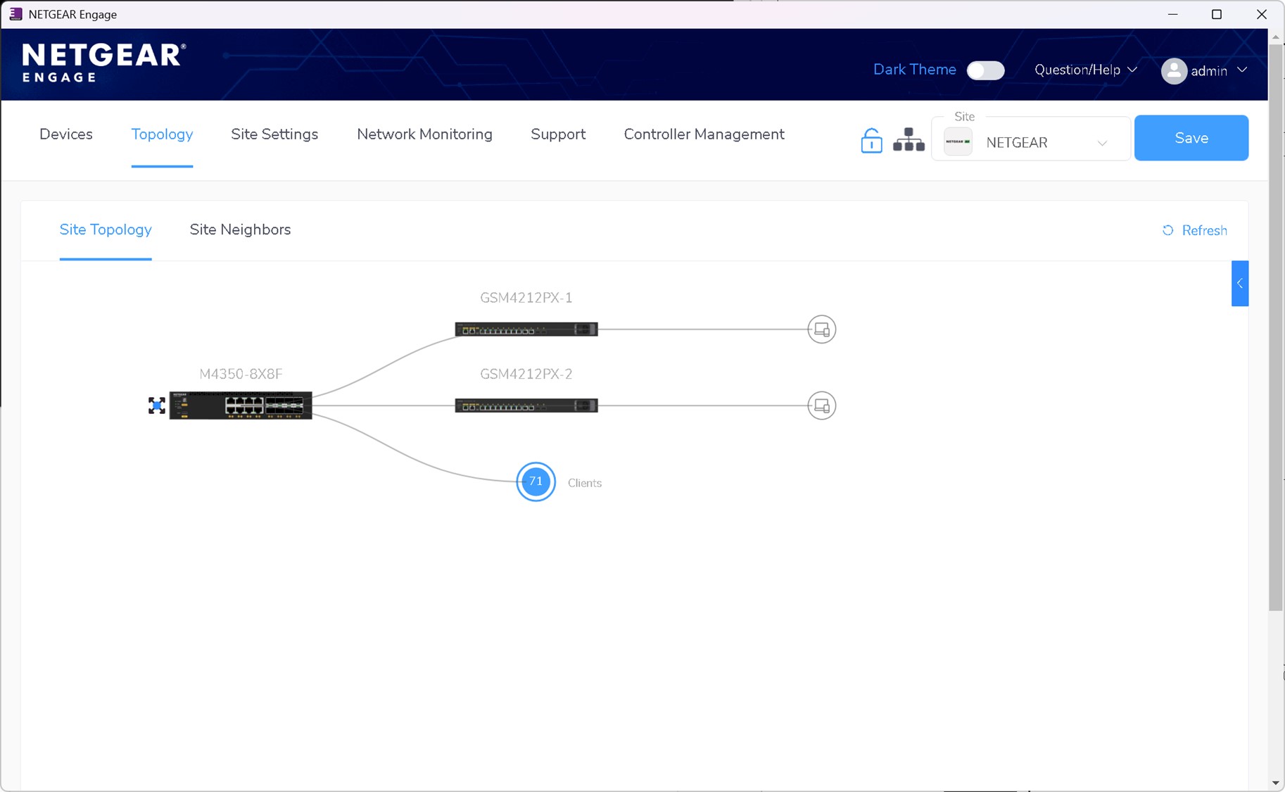Open the Site NETGEAR combo box
Viewport: 1285px width, 792px height.
(1031, 139)
